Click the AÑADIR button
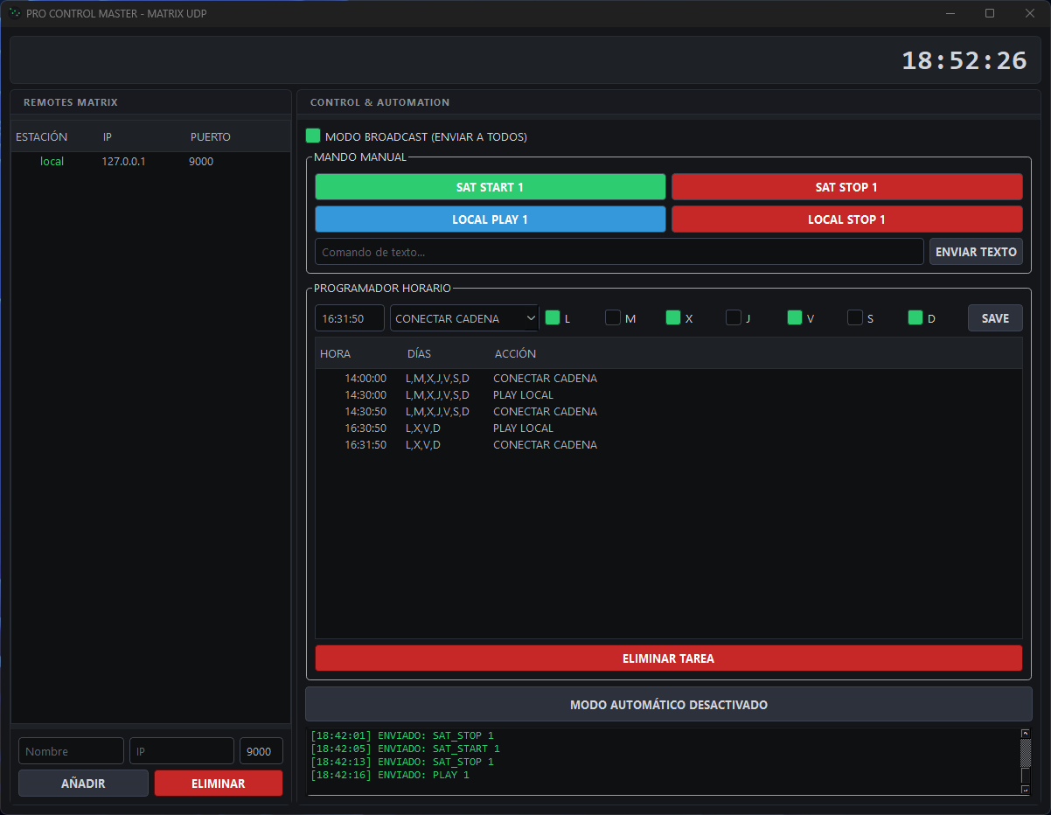 tap(83, 784)
